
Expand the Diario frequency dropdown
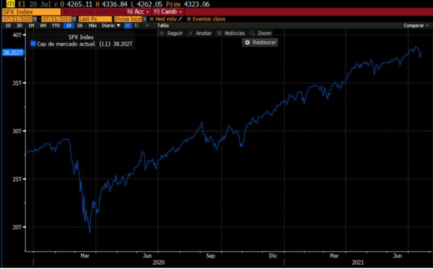point(111,25)
